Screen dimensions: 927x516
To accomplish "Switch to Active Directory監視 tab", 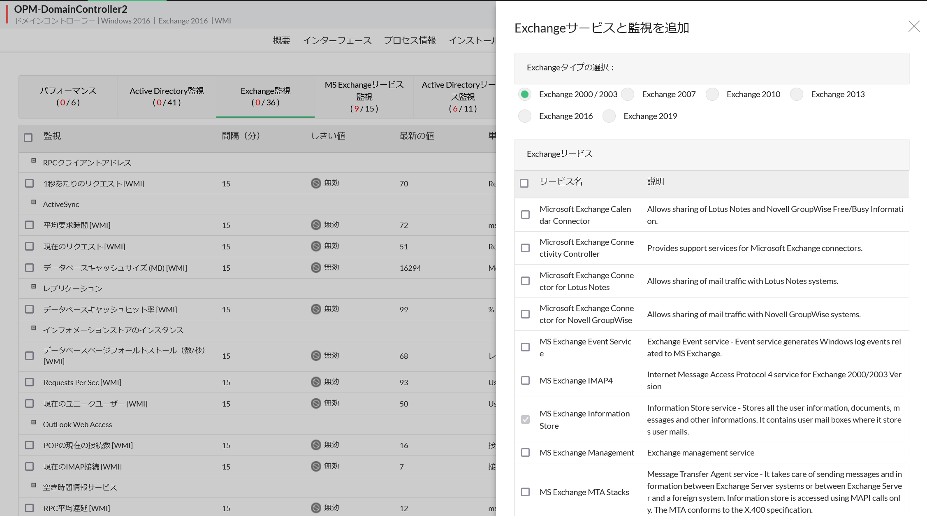I will [167, 97].
